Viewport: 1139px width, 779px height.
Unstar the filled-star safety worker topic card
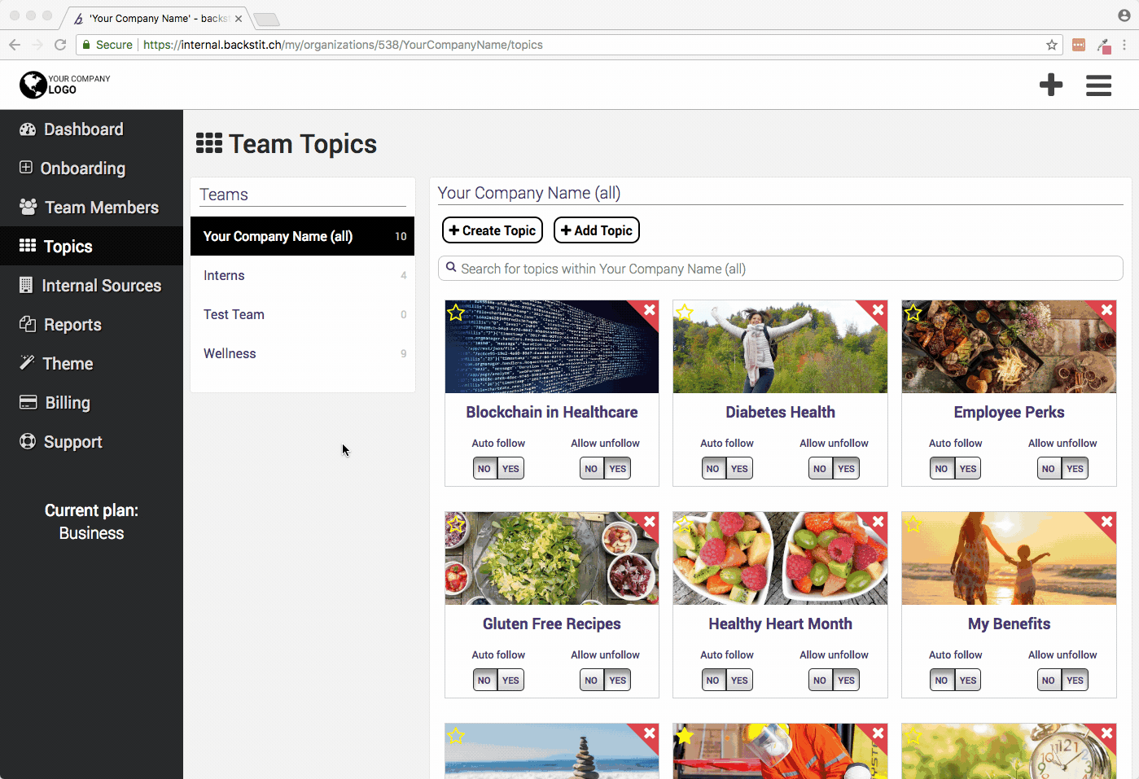pos(685,735)
